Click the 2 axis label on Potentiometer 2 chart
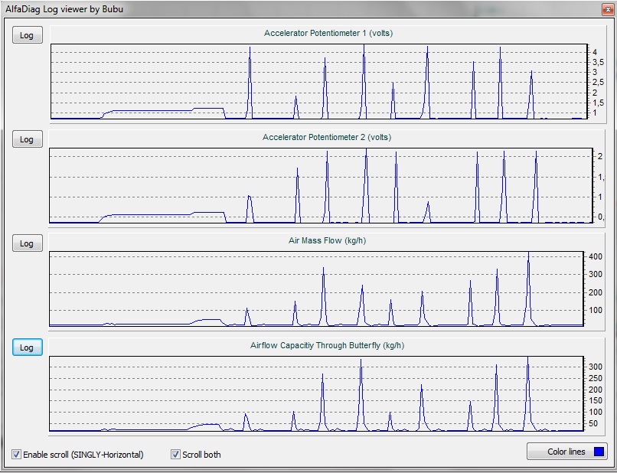 [x=600, y=157]
